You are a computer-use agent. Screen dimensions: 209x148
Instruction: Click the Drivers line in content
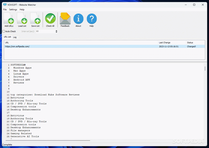tap(19, 77)
